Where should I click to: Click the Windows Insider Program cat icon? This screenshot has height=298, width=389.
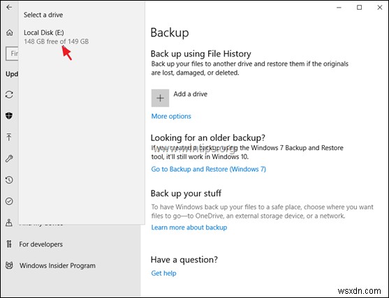click(9, 265)
